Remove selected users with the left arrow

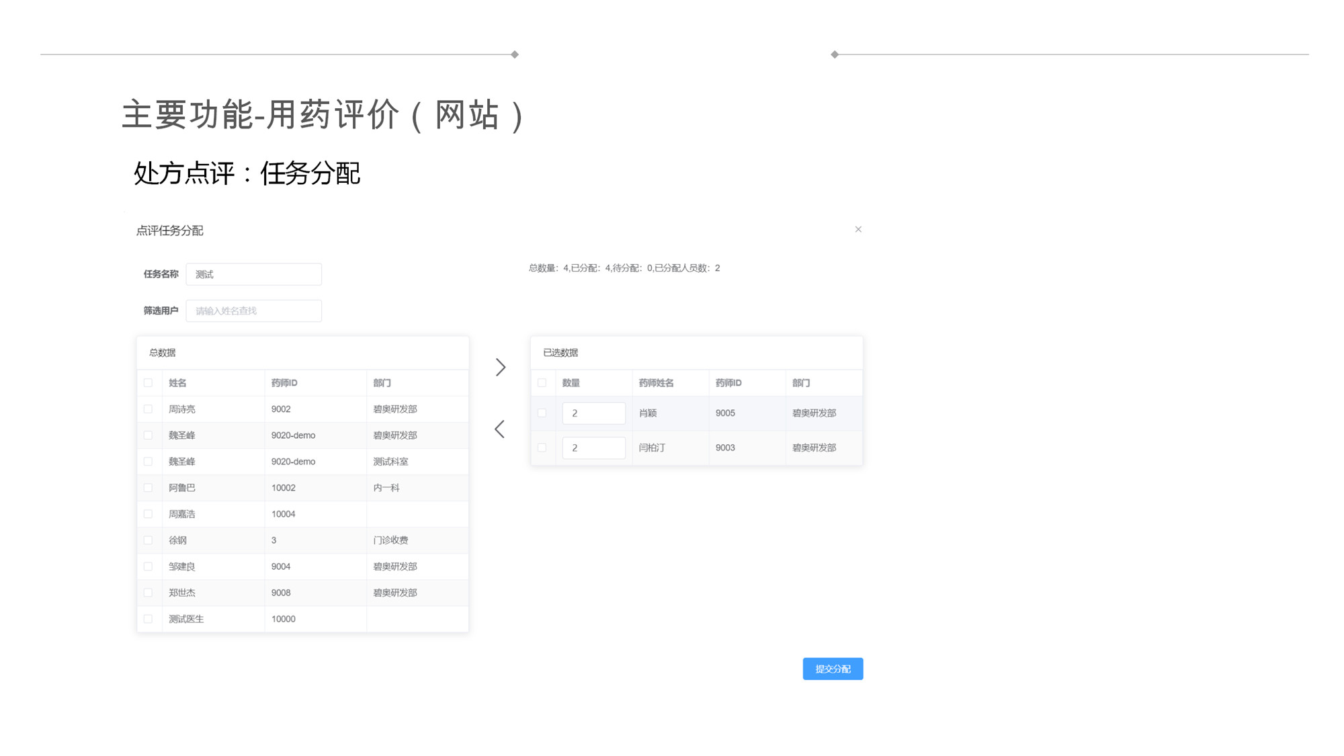coord(500,429)
